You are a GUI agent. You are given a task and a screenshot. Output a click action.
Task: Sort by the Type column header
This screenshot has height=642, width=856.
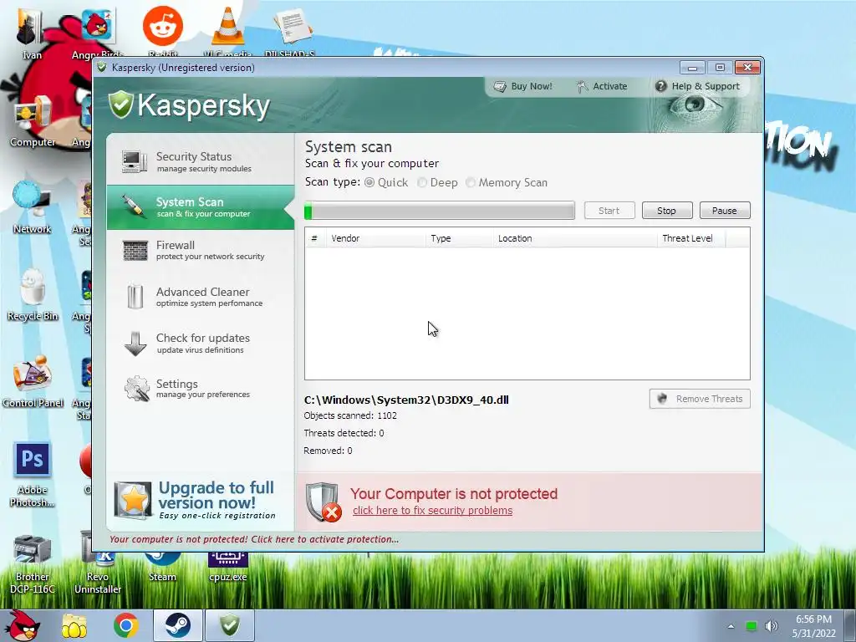pos(459,238)
